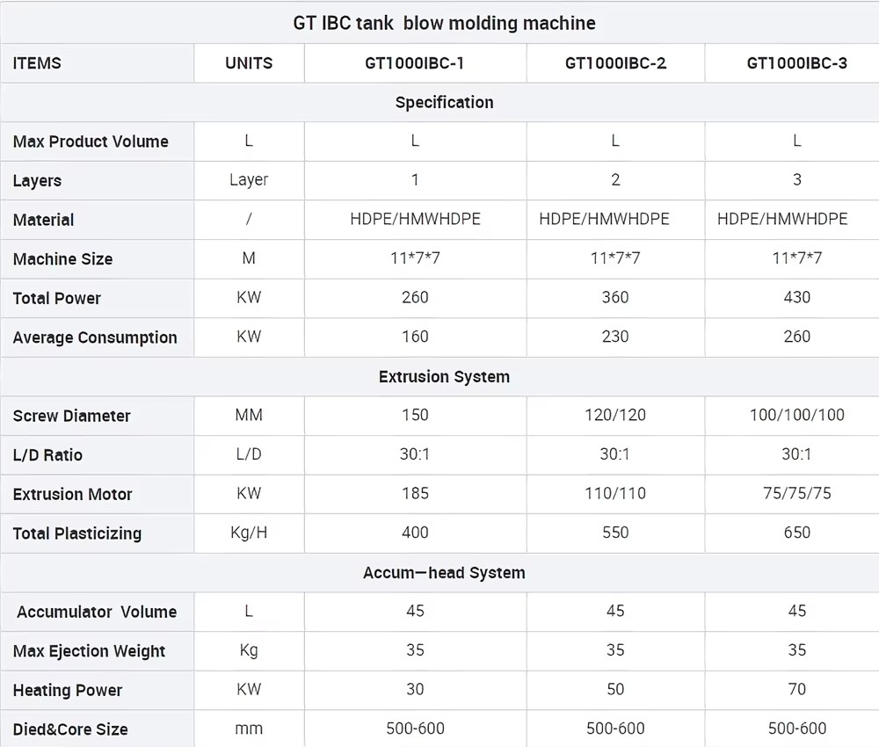
Task: Select the Specification section heading
Action: [444, 103]
